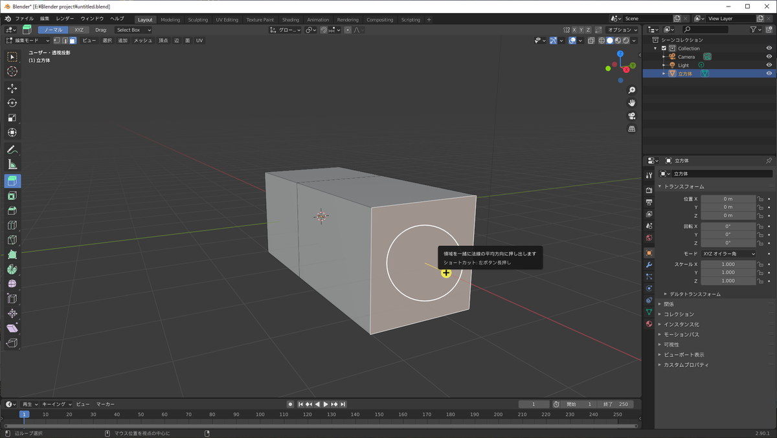This screenshot has width=777, height=438.
Task: Select the Move tool in left toolbar
Action: pos(12,88)
